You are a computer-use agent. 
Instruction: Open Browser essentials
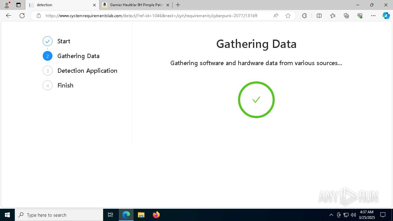(360, 16)
